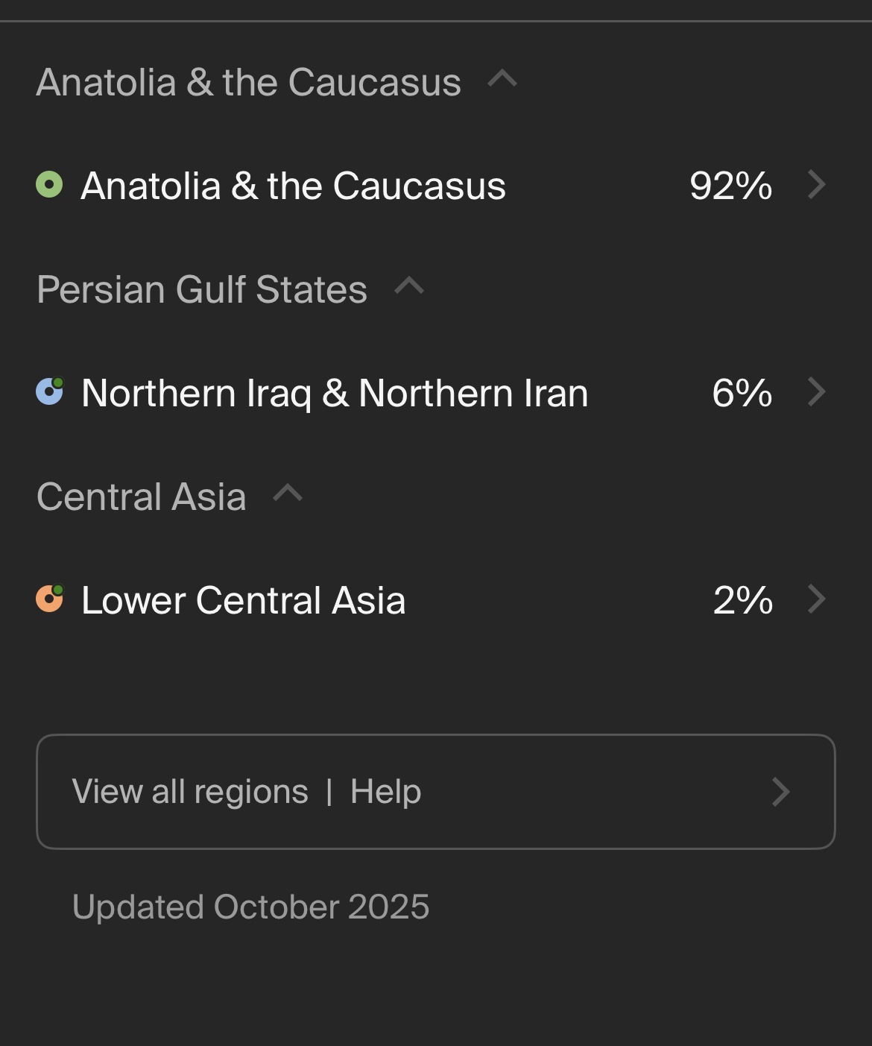Open details arrow beside 2%

click(x=817, y=599)
